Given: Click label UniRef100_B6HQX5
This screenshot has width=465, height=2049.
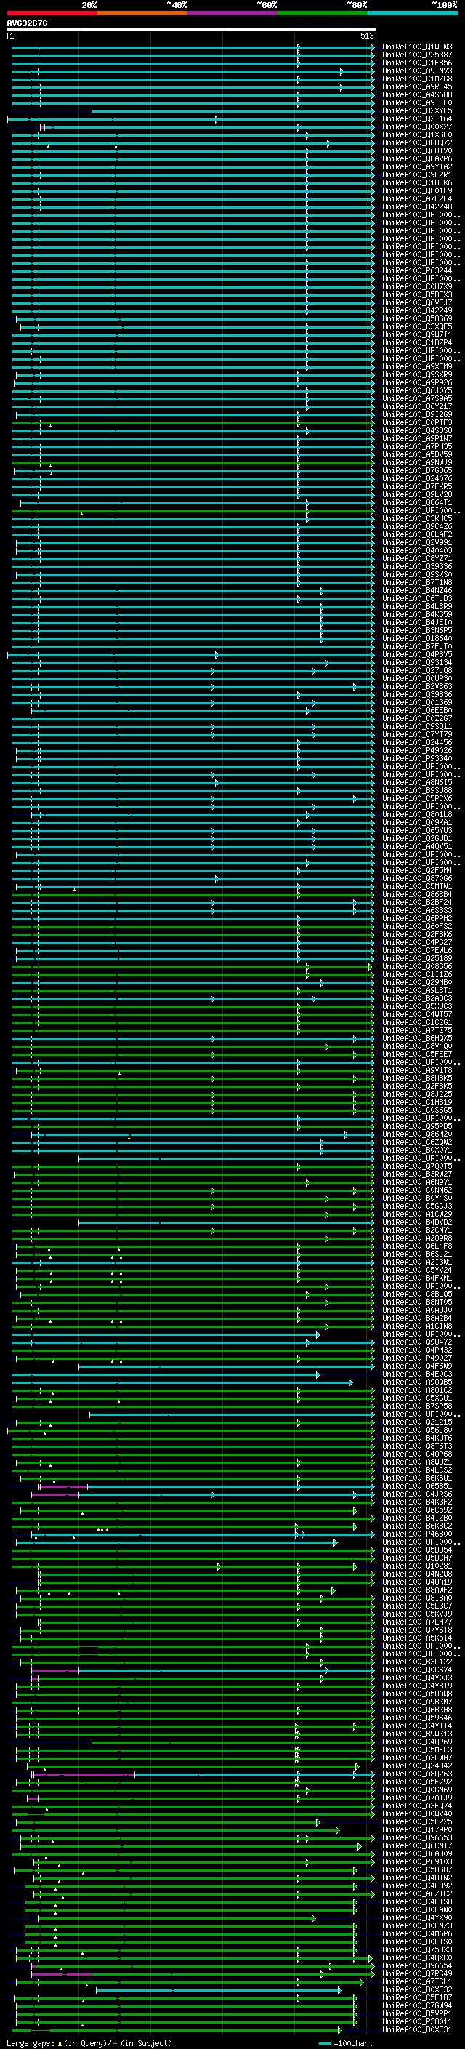Looking at the screenshot, I should (x=417, y=1038).
